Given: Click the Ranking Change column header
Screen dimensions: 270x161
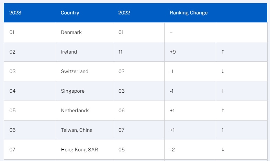Looking at the screenshot, I should [189, 13].
